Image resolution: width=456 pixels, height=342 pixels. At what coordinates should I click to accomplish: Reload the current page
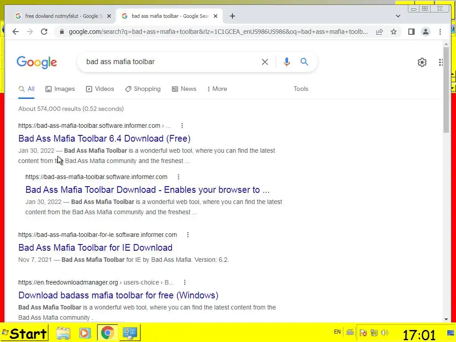tap(44, 32)
